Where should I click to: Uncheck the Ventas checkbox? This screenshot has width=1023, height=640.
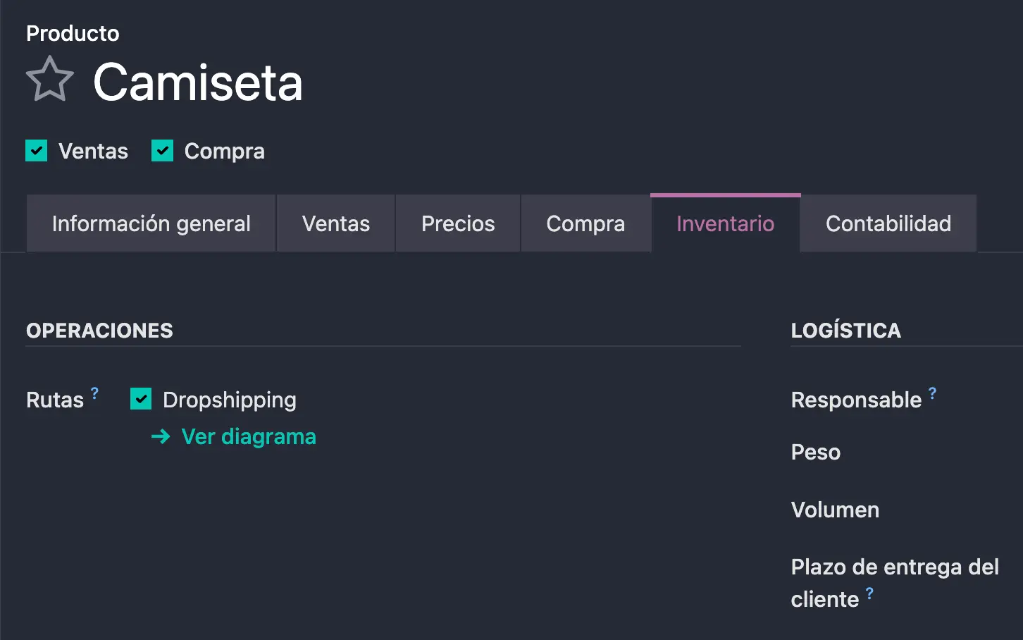click(36, 150)
